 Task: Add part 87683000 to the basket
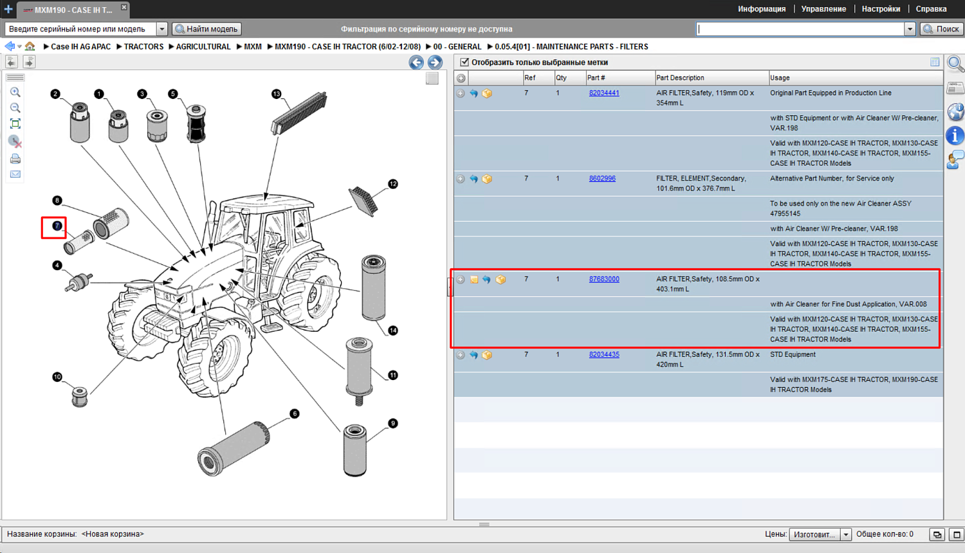[501, 280]
